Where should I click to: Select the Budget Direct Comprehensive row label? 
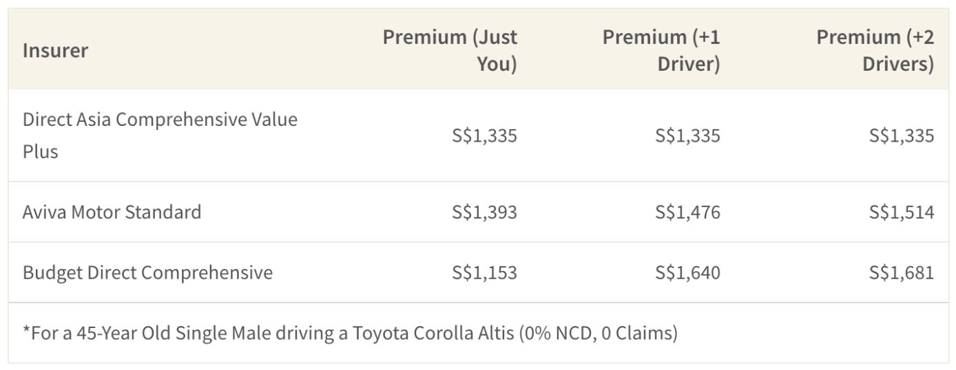(x=147, y=272)
